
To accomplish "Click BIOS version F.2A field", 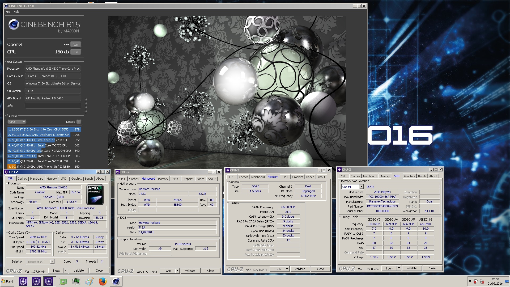I will [x=177, y=227].
